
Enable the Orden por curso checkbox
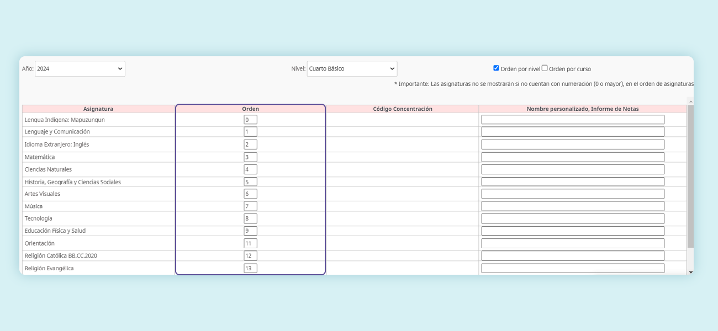click(545, 68)
